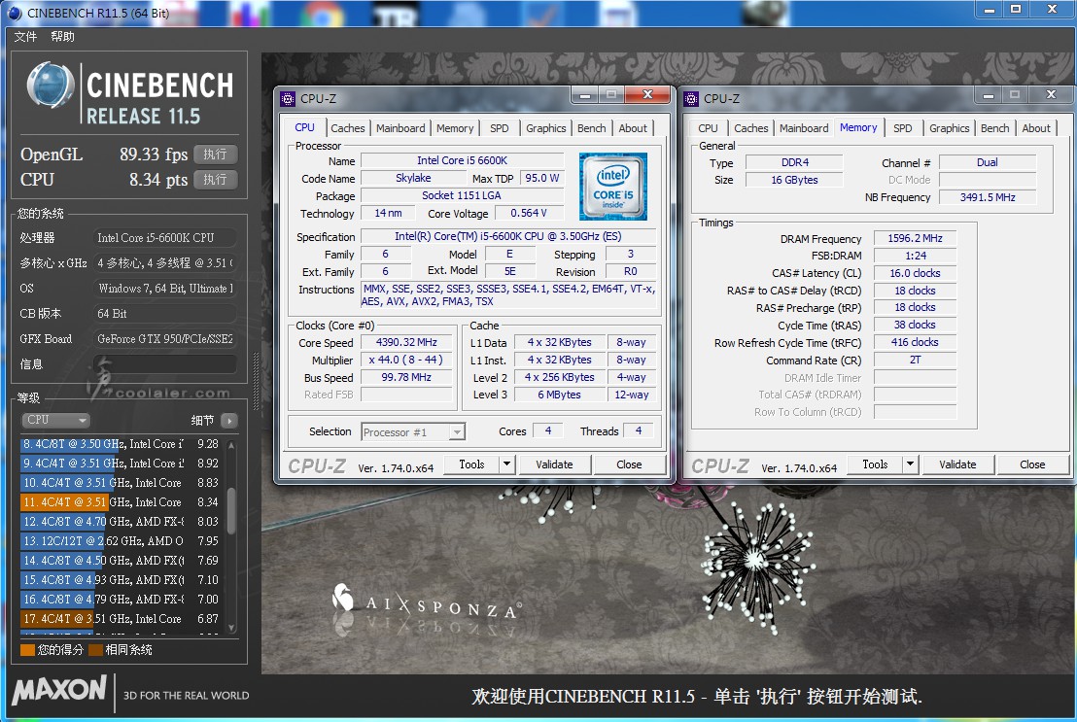Open Mainboard tab in right CPU-Z window

(804, 127)
